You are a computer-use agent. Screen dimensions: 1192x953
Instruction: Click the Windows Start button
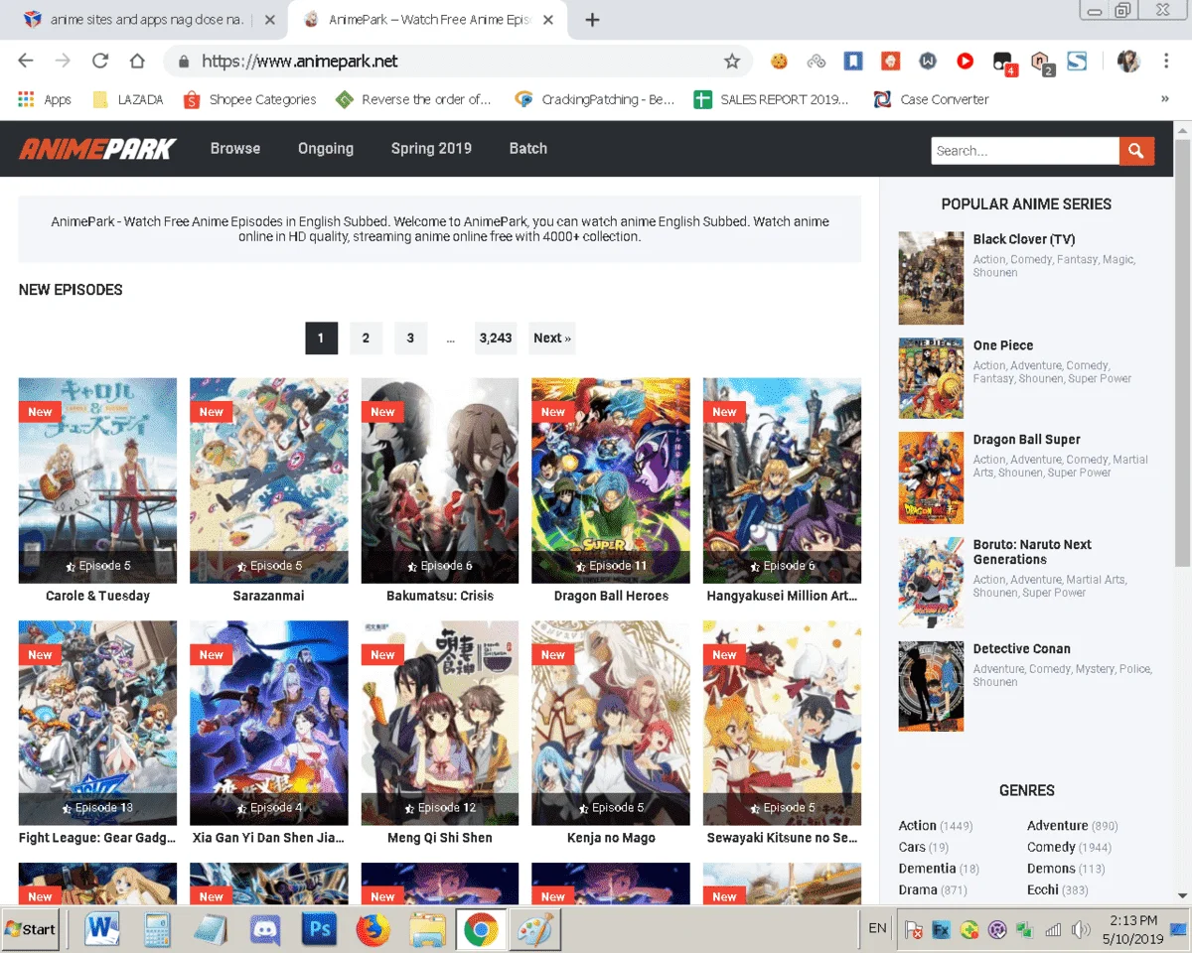[x=31, y=929]
